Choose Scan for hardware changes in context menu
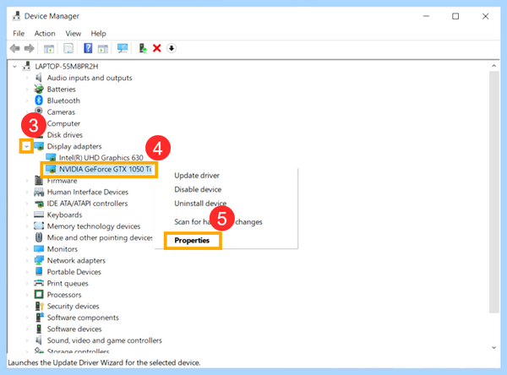 [x=218, y=222]
